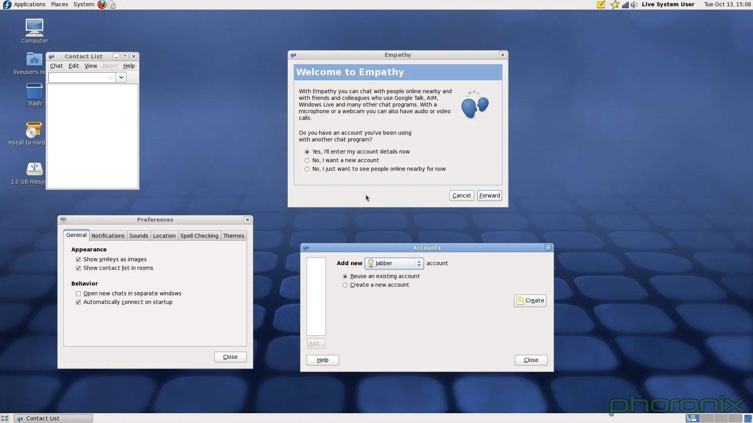Open the View menu in Contact List
Screen dimensions: 753x423
click(x=91, y=66)
